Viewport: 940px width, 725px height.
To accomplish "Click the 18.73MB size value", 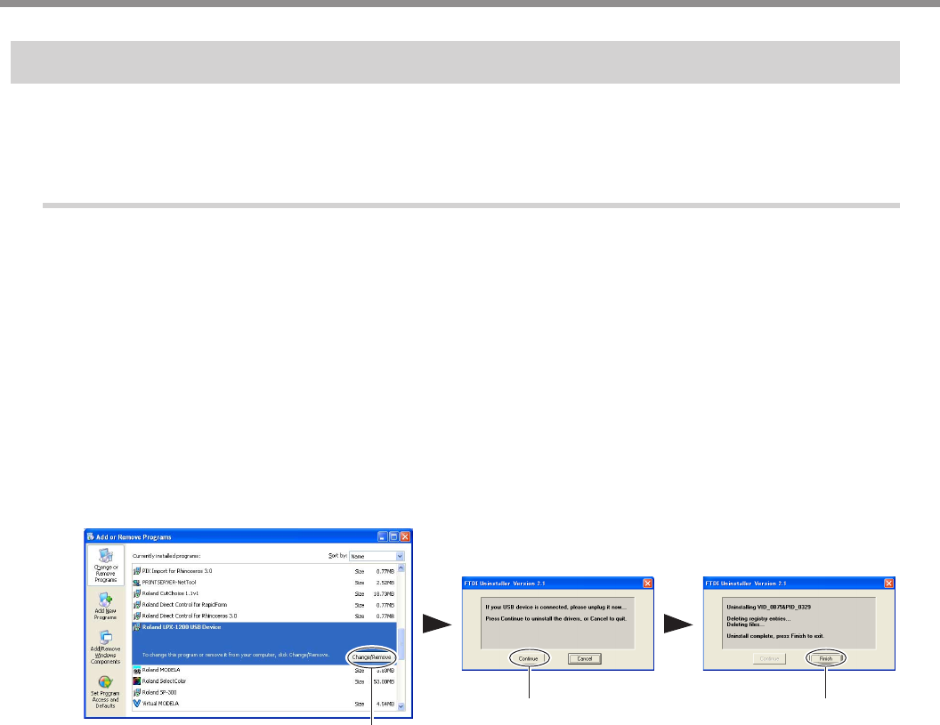I will (384, 593).
